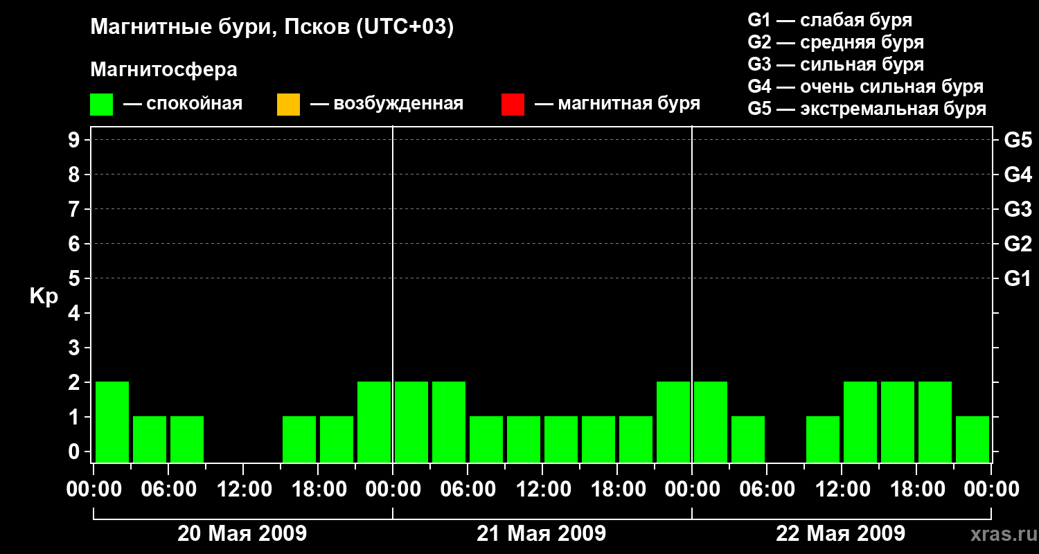Click the G3 storm-level axis tick label
The width and height of the screenshot is (1039, 554).
coord(1018,210)
